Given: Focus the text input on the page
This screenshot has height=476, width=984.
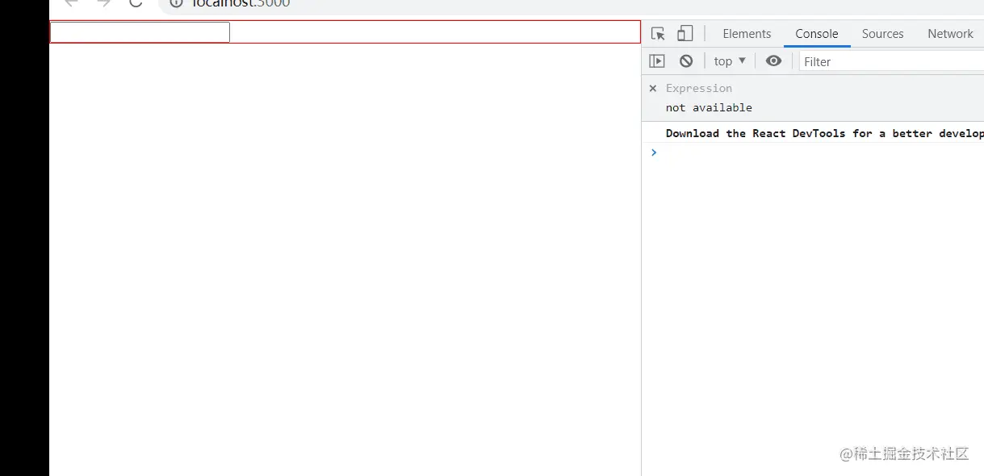Looking at the screenshot, I should point(140,32).
